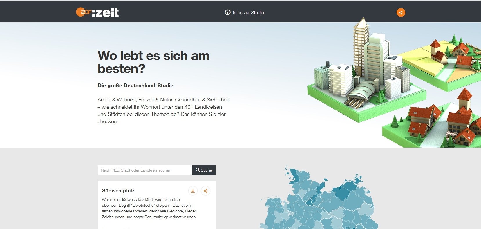Download the Südwestpfalz report
Image resolution: width=481 pixels, height=229 pixels.
193,191
